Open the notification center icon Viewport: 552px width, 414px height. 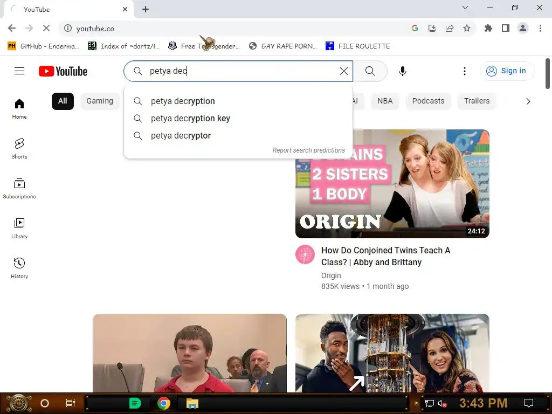529,403
